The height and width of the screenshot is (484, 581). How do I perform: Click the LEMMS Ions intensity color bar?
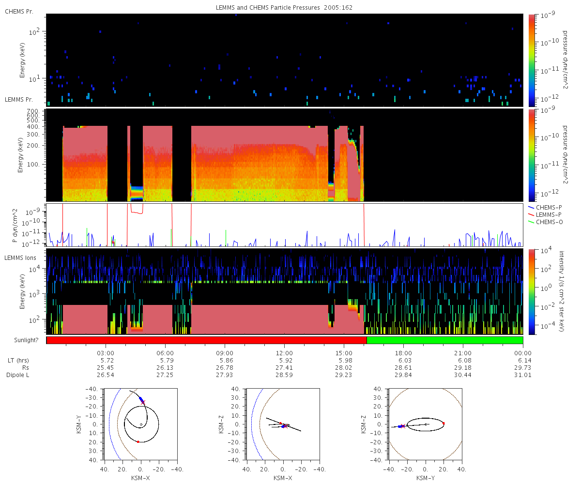(x=532, y=291)
